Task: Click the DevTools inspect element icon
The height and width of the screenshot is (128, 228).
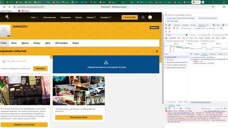Action: point(166,25)
